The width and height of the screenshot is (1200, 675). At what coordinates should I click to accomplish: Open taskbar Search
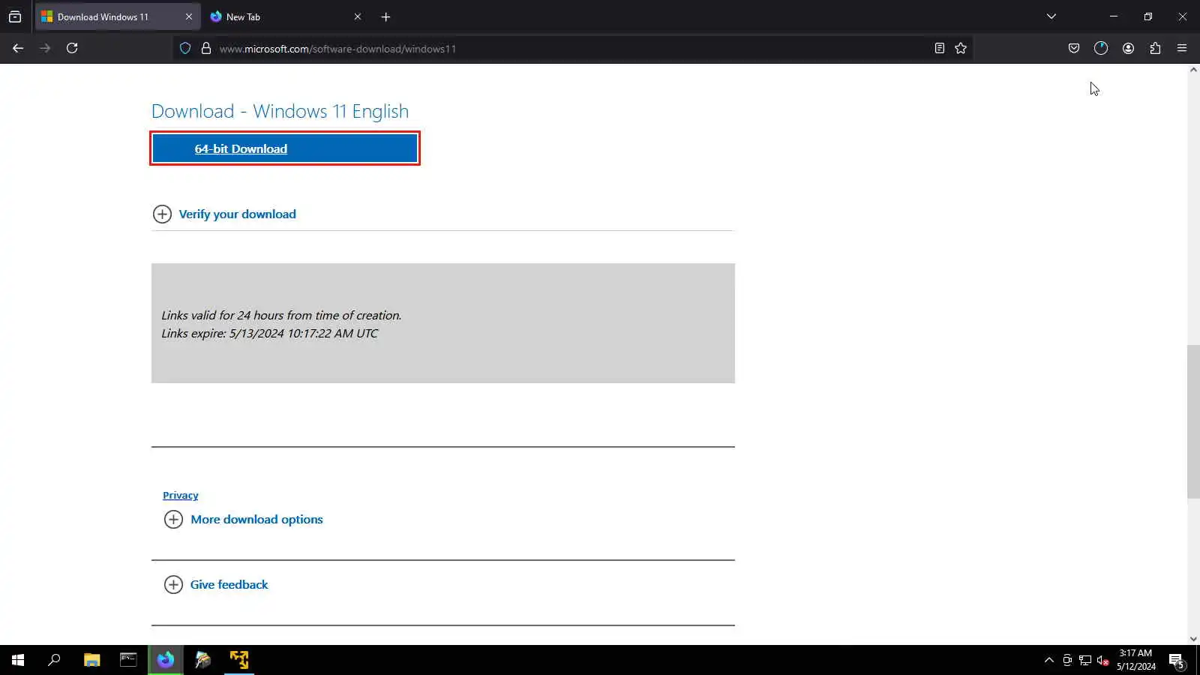pyautogui.click(x=54, y=660)
